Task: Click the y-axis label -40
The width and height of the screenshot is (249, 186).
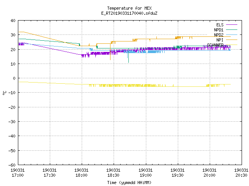Action: (12, 136)
